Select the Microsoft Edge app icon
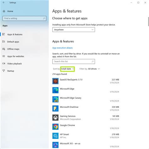Image resolution: width=149 pixels, height=149 pixels. [x=55, y=90]
